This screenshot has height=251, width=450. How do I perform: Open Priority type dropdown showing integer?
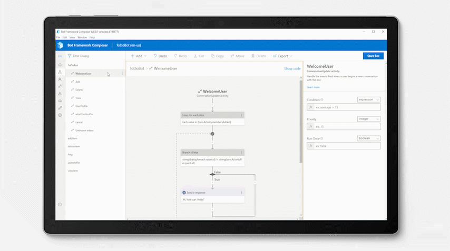369,119
